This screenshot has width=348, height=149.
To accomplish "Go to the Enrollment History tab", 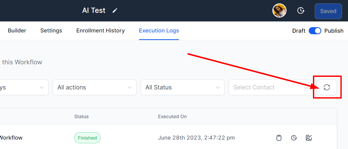I will pos(100,31).
